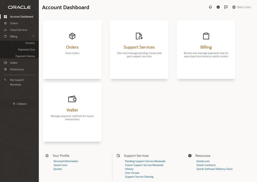Screen dimensions: 257x182
Task: Click the blurred user name in header
Action: pyautogui.click(x=244, y=7)
